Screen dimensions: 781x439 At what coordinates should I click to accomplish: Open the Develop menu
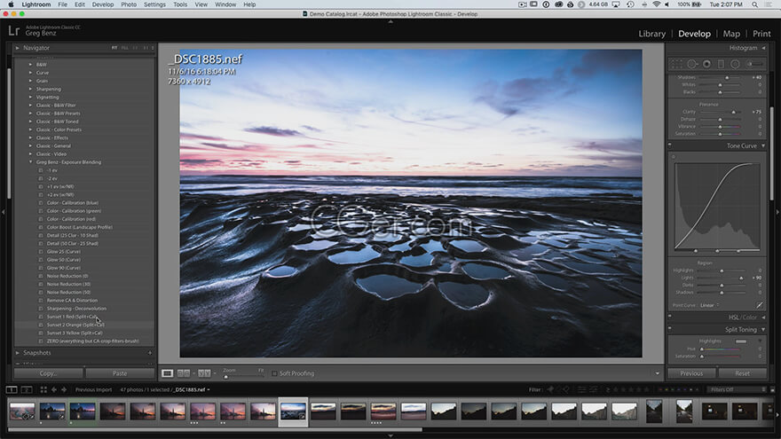(x=103, y=4)
